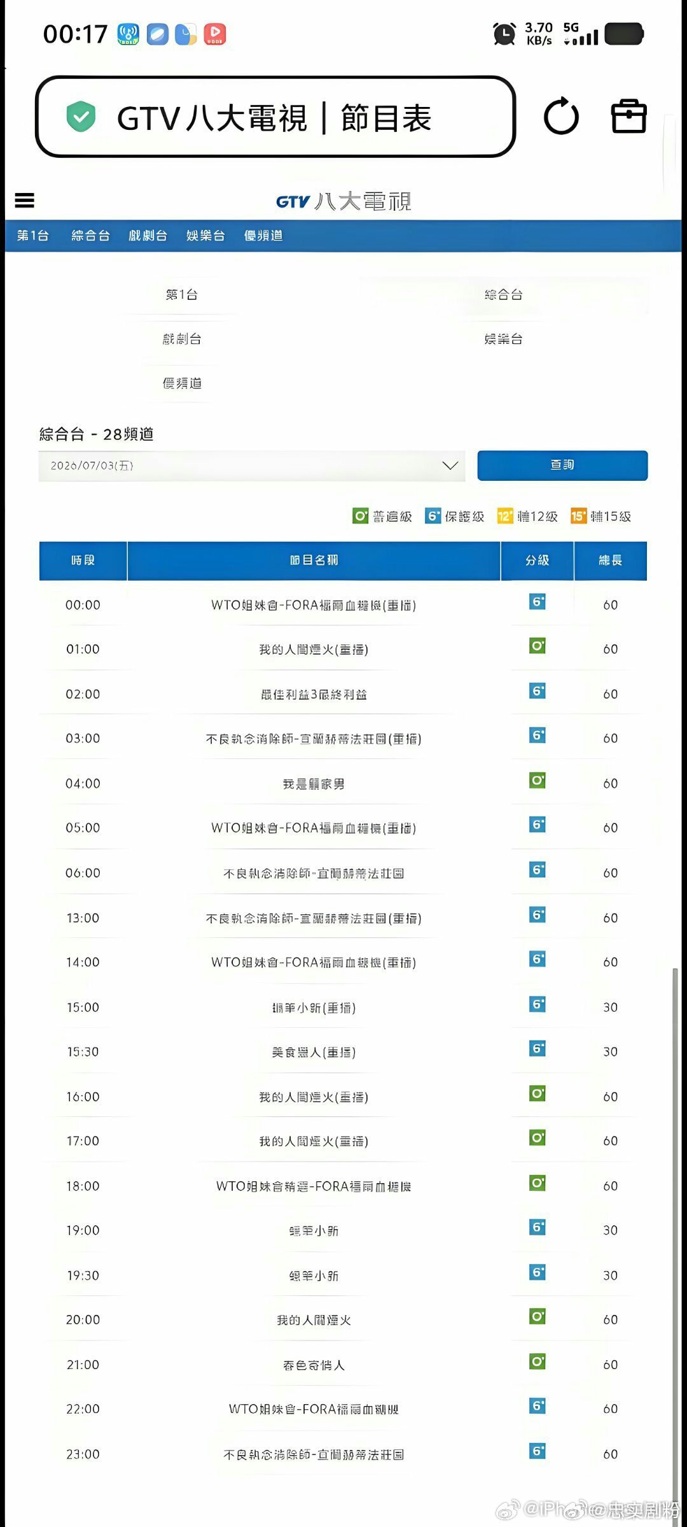The width and height of the screenshot is (687, 1527).
Task: Tap program 蠟筆小新(重播) at 15:00
Action: pyautogui.click(x=314, y=1008)
